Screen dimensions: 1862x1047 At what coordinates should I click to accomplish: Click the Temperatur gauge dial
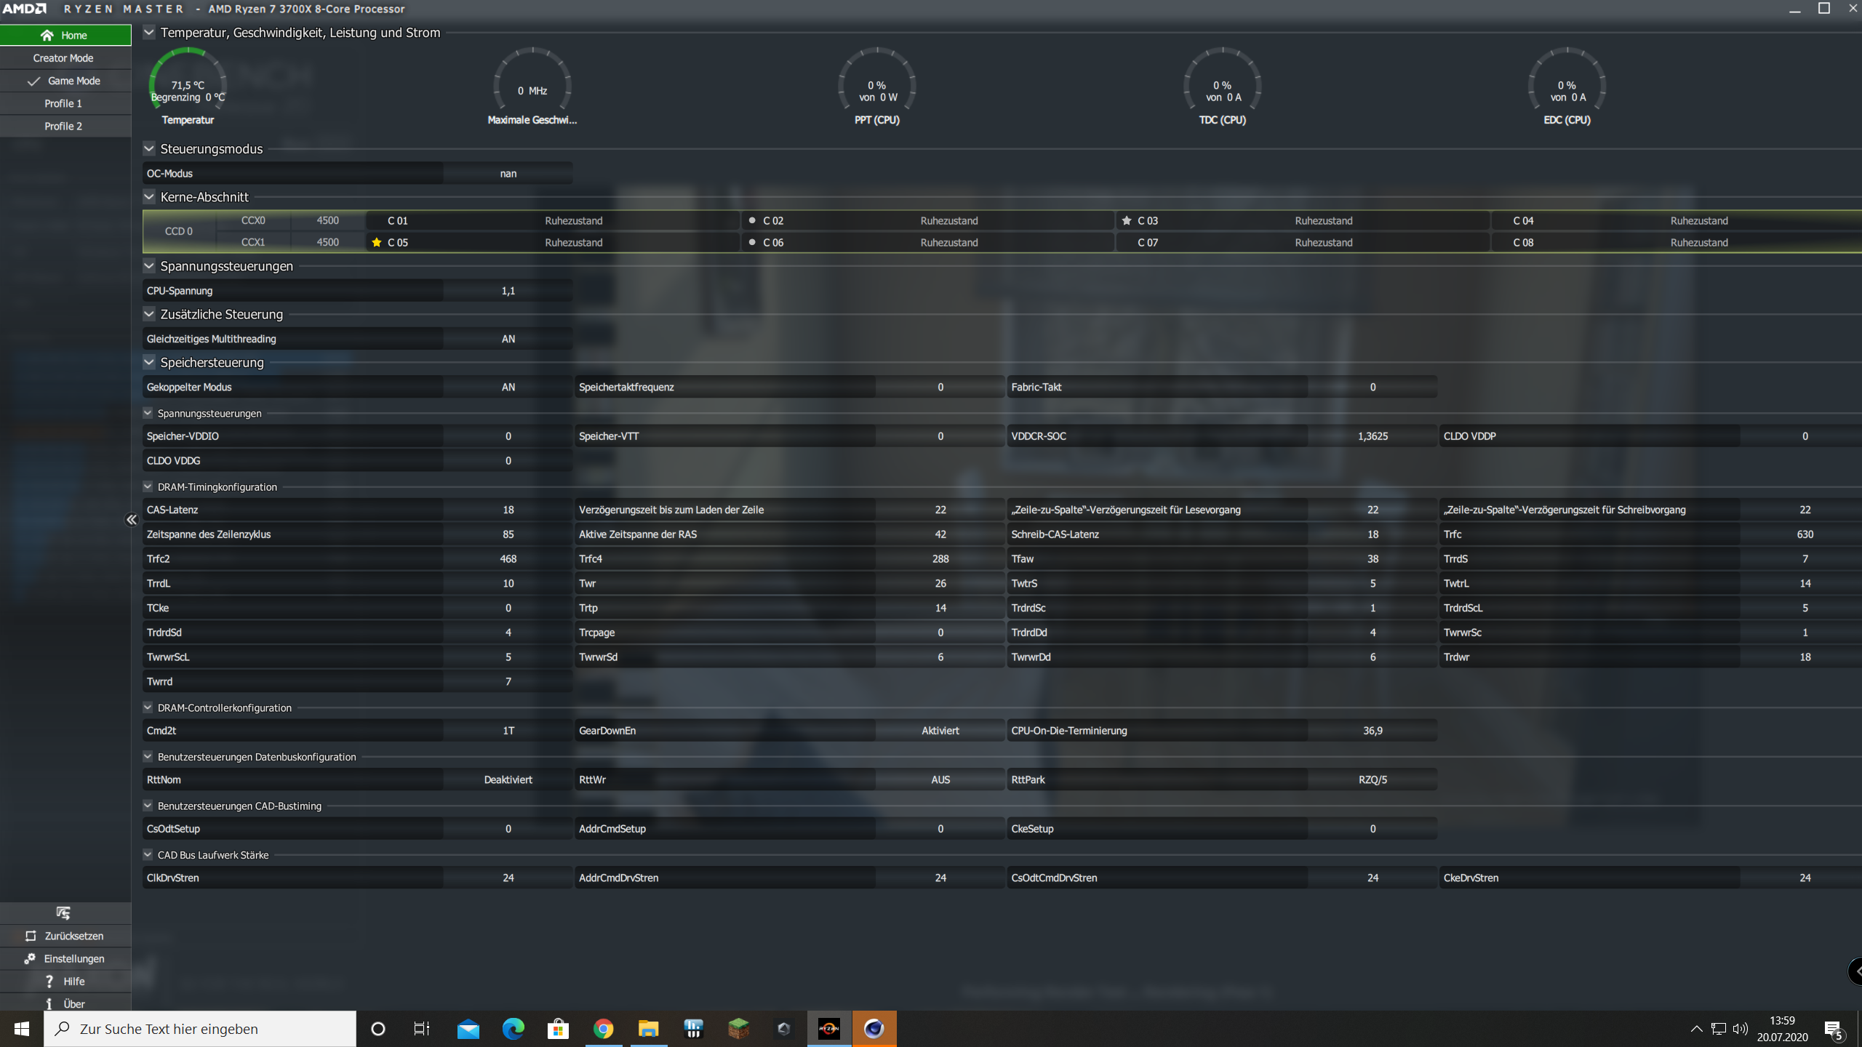[188, 80]
